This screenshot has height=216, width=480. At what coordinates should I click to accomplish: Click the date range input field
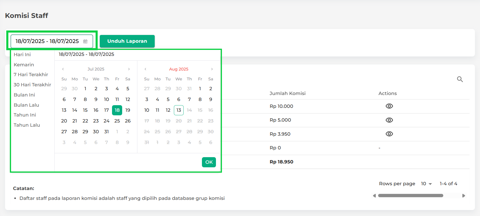point(52,41)
